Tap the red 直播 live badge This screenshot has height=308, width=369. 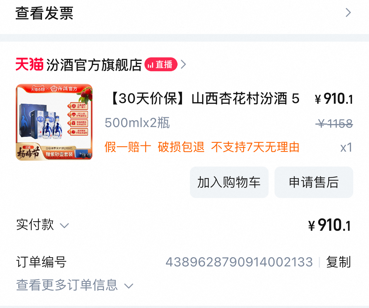tap(161, 65)
